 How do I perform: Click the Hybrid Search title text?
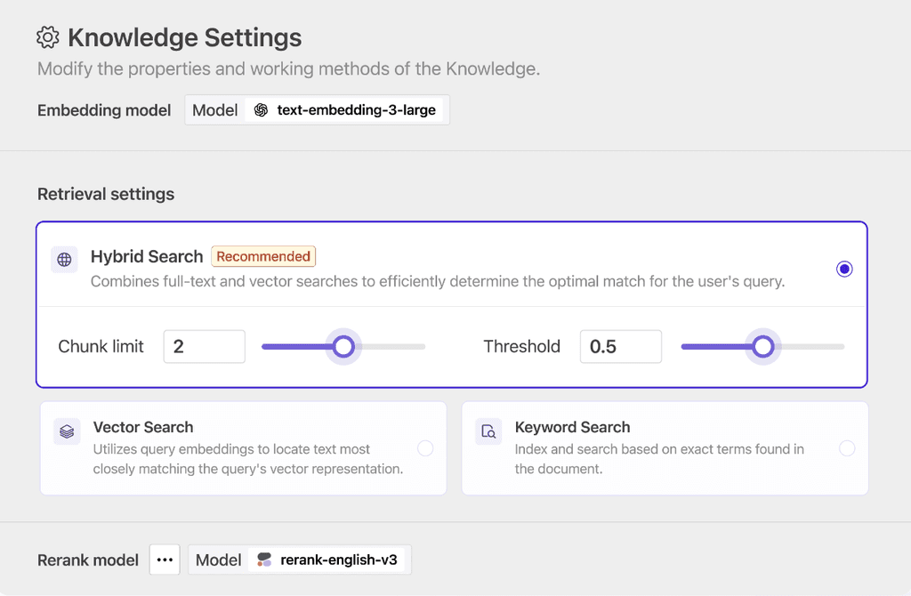point(147,256)
